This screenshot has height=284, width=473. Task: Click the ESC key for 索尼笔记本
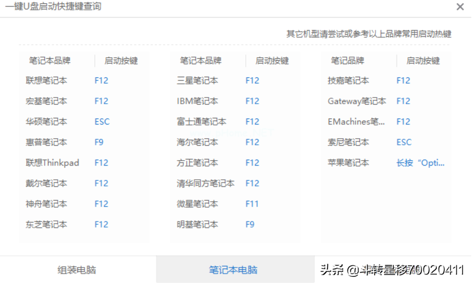tap(404, 142)
